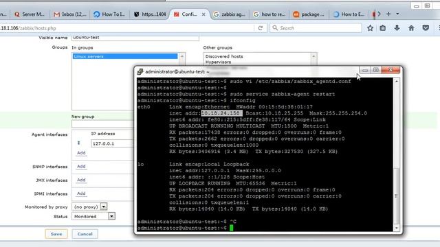440x247 pixels.
Task: Switch to the package... tab
Action: click(309, 14)
